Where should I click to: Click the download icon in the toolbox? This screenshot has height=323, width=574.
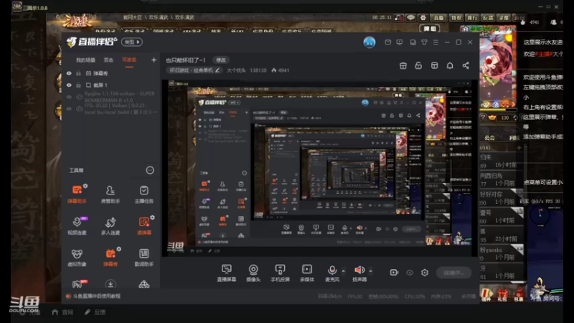pos(110,284)
